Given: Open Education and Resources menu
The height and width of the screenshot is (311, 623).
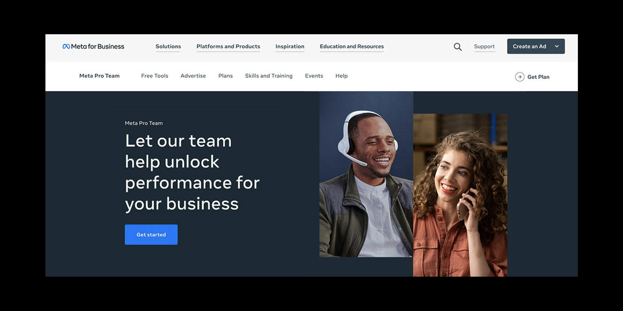Looking at the screenshot, I should (352, 46).
